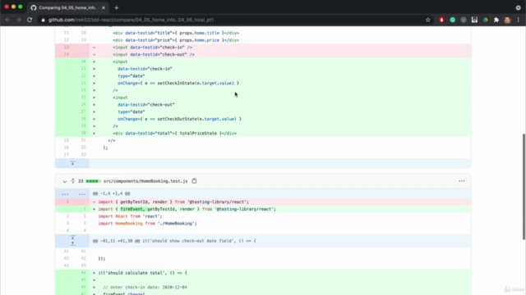The image size is (526, 295).
Task: Open the gray circular extension icon
Action: coord(464,20)
